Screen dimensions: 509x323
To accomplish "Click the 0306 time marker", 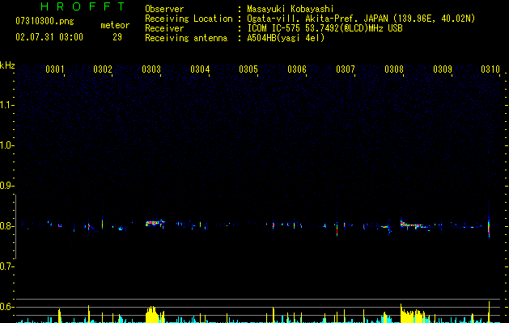I will point(297,69).
